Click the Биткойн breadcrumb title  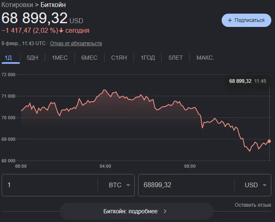click(x=53, y=5)
